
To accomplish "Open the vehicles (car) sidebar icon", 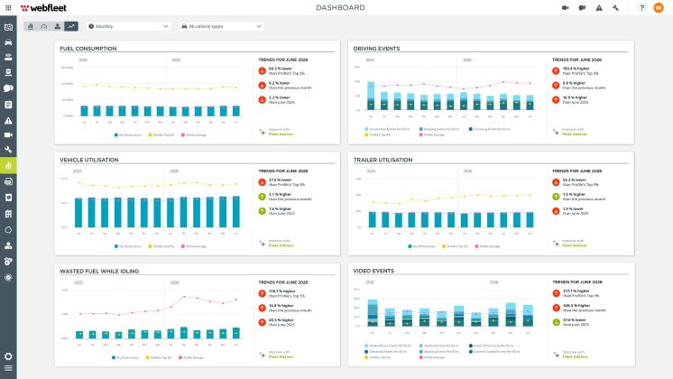I will 8,42.
